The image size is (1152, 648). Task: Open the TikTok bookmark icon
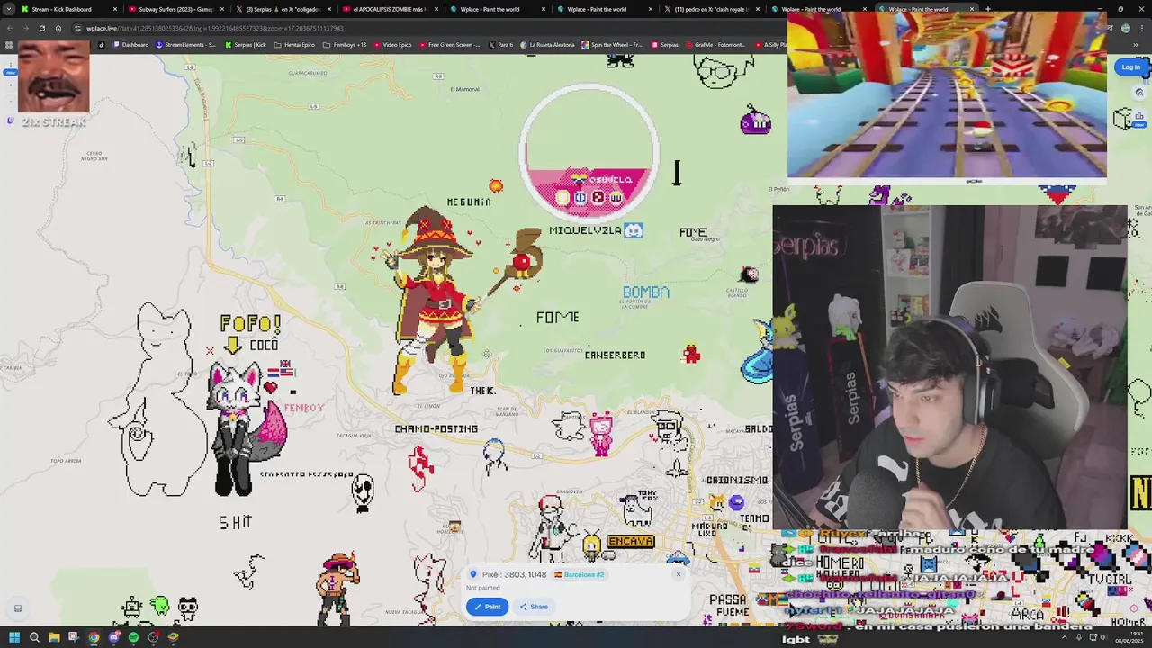tap(101, 45)
